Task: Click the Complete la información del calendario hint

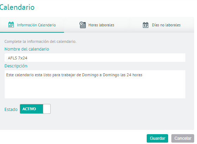Action: click(40, 41)
